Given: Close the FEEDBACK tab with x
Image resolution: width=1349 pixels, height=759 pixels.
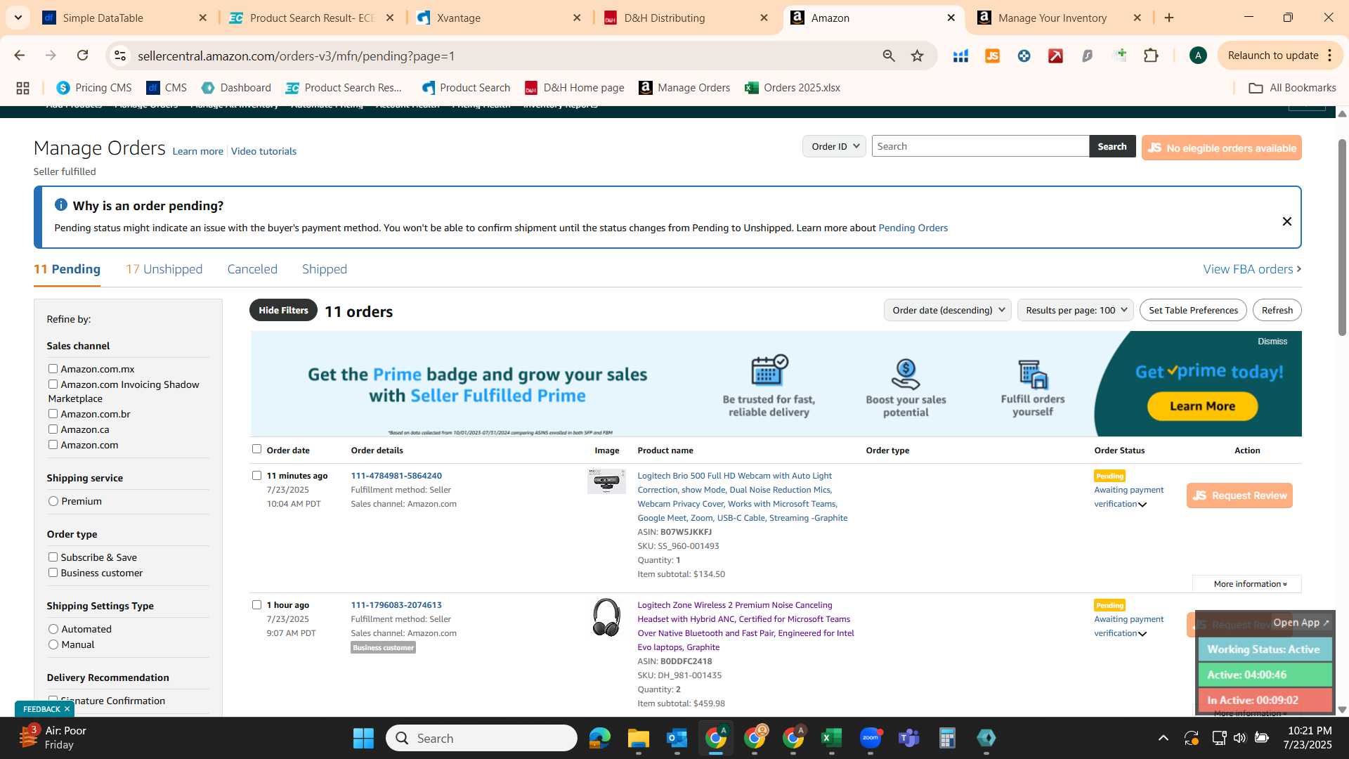Looking at the screenshot, I should coord(67,709).
